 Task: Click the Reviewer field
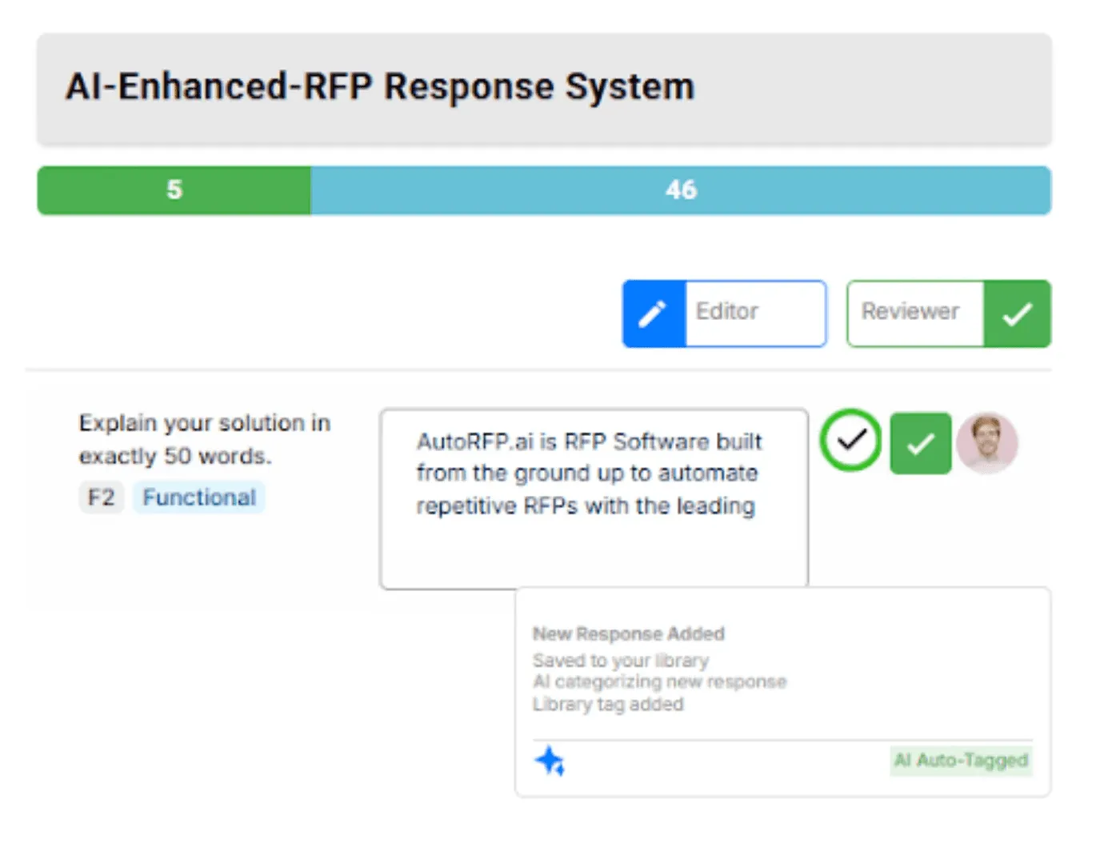915,314
